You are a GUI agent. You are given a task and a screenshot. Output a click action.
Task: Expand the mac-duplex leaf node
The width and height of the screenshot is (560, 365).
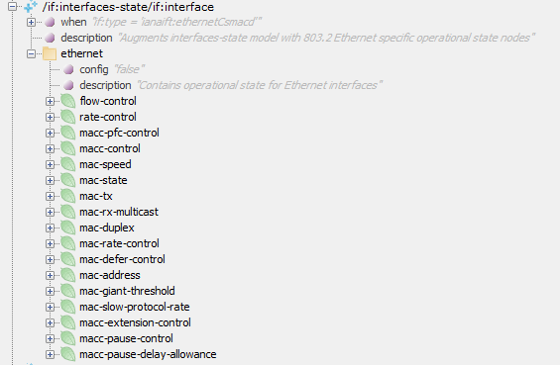50,228
